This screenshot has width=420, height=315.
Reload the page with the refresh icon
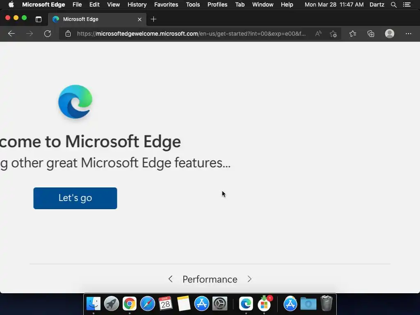pos(48,34)
